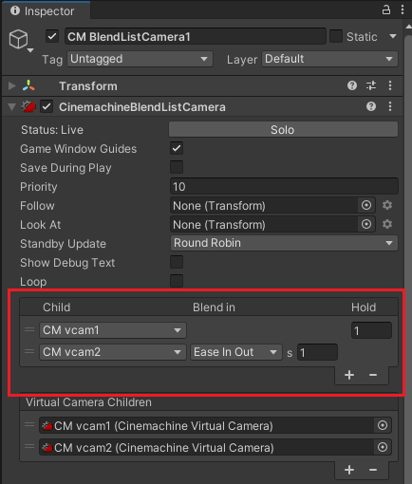Enable the Loop checkbox
The height and width of the screenshot is (484, 412).
tap(177, 281)
